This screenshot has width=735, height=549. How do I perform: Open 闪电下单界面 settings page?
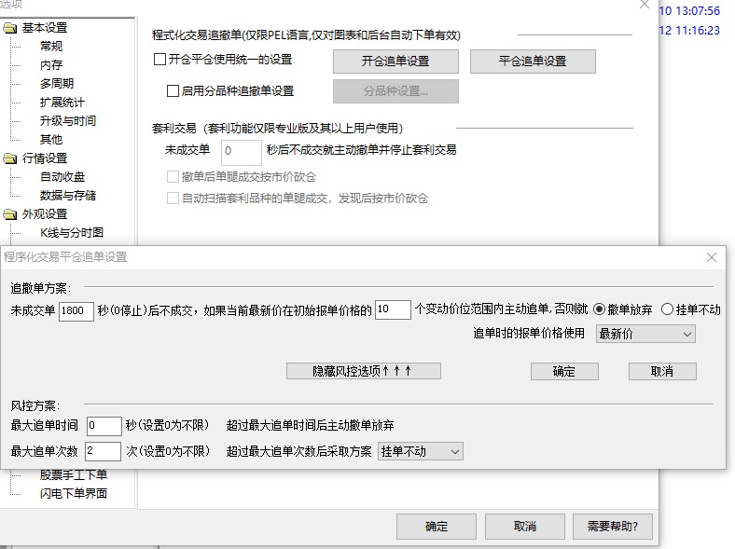click(x=74, y=493)
